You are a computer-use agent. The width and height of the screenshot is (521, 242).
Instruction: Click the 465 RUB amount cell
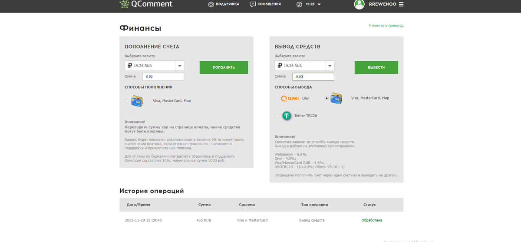pyautogui.click(x=204, y=220)
